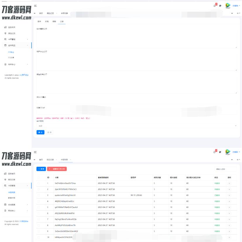
Task: Switch to the 价格 settings tab
Action: [x=47, y=22]
